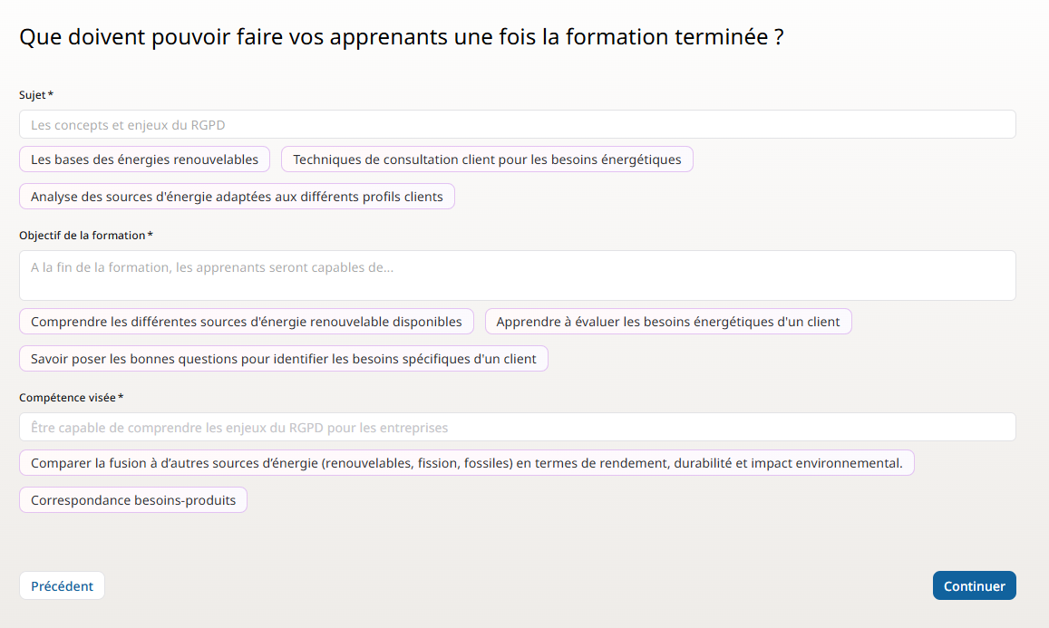Image resolution: width=1049 pixels, height=628 pixels.
Task: Click the 'Sujet' field label
Action: pyautogui.click(x=33, y=95)
